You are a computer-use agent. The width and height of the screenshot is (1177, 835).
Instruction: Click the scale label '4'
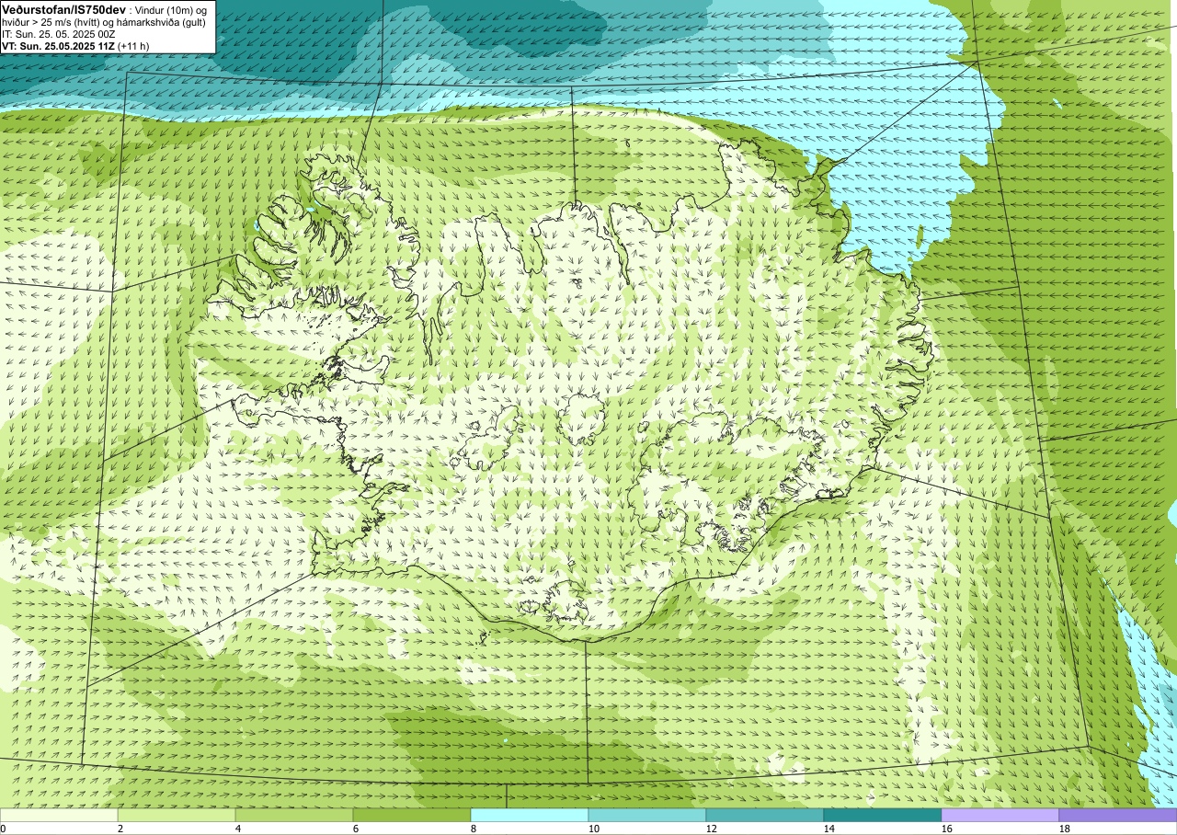(238, 829)
